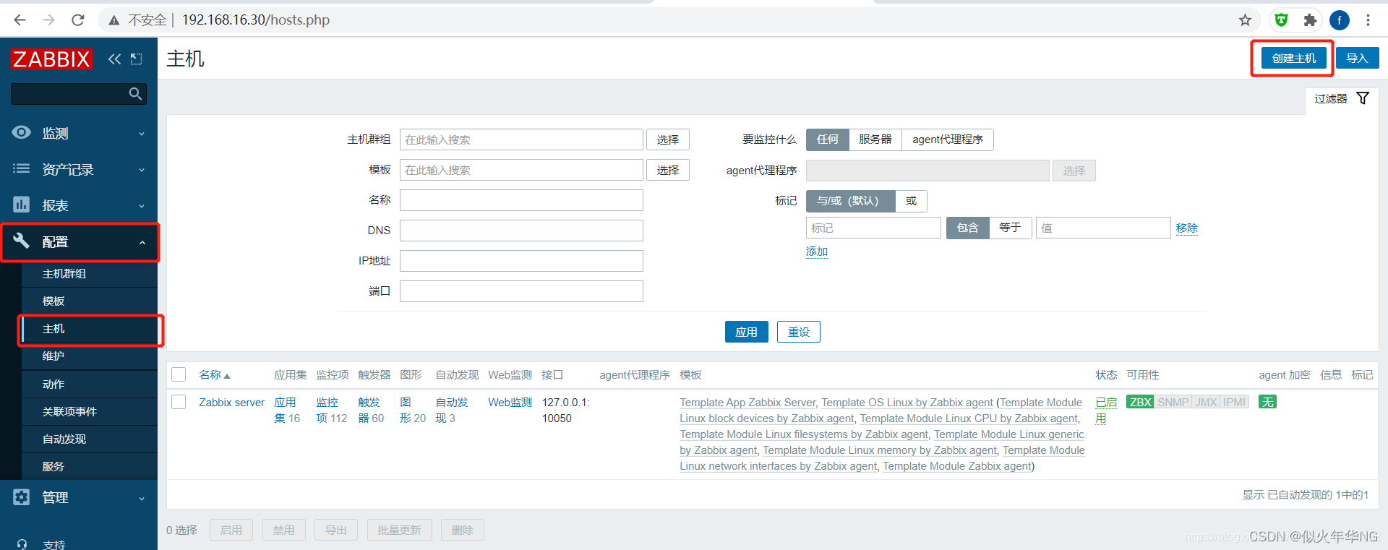Toggle the sidebar hide icon next to collapse
Image resolution: width=1388 pixels, height=550 pixels.
pos(136,59)
